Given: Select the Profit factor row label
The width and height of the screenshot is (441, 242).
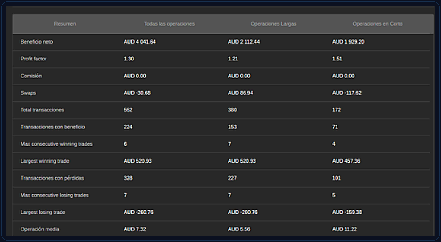Looking at the screenshot, I should coord(33,59).
